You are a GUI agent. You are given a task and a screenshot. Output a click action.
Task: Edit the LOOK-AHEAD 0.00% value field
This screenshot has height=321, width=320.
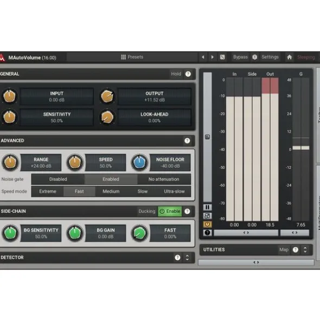[x=155, y=117]
